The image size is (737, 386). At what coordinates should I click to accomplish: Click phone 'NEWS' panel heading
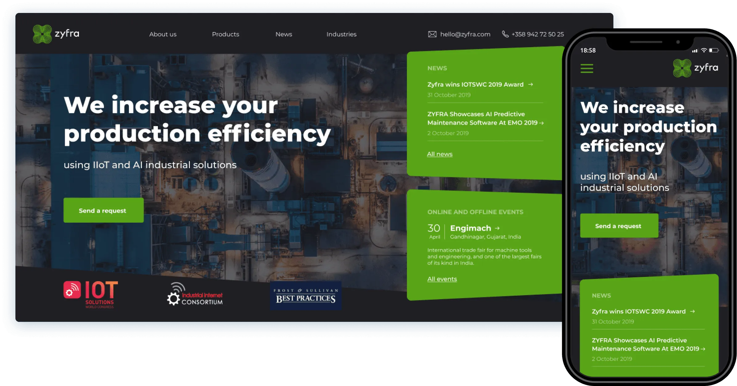(x=601, y=296)
